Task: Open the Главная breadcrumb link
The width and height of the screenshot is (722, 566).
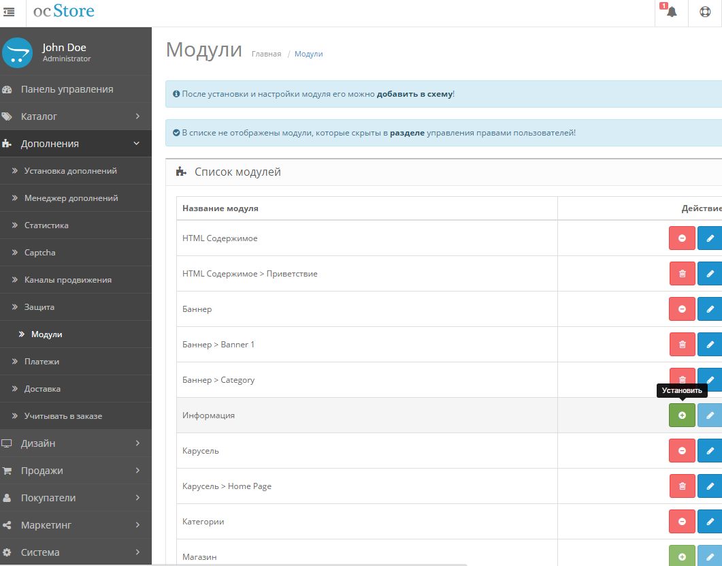Action: pyautogui.click(x=266, y=54)
